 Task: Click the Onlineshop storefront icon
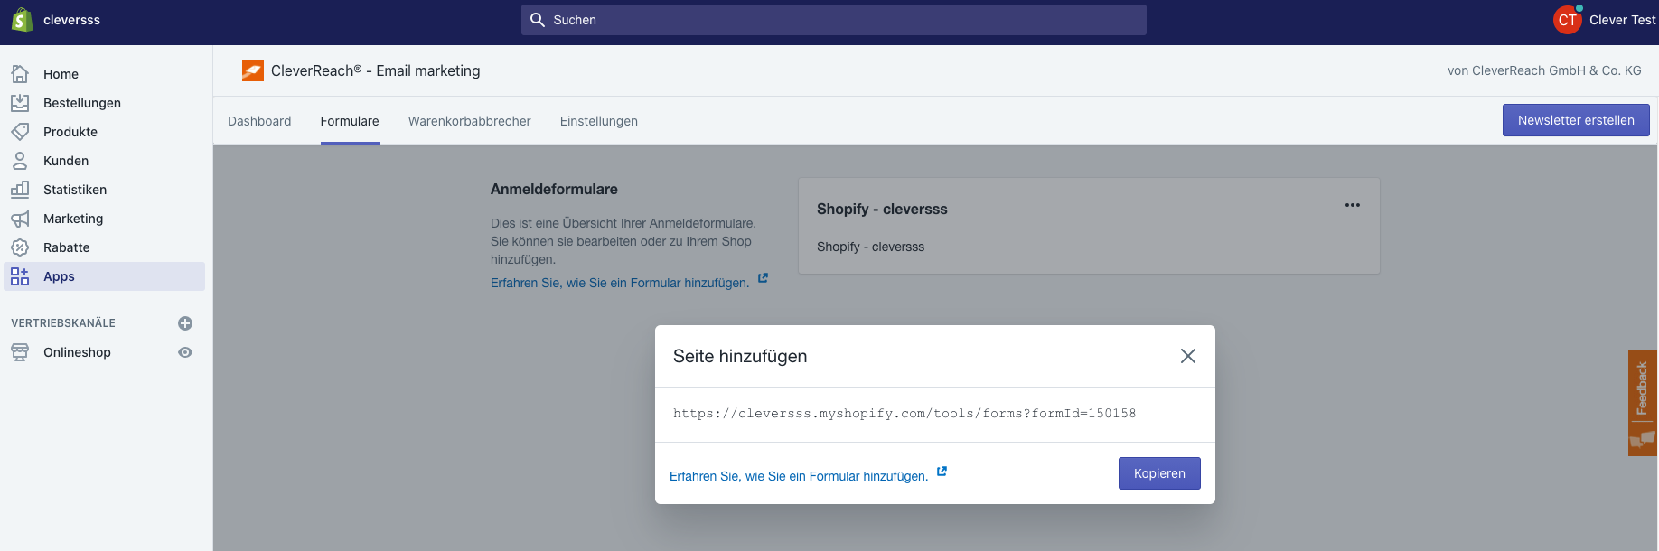20,352
